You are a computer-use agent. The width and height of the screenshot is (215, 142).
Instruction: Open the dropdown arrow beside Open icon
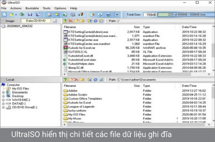16,15
